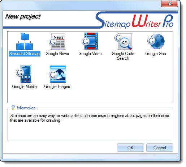The image size is (186, 167).
Task: Click the Google Code Search text label
Action: click(123, 56)
